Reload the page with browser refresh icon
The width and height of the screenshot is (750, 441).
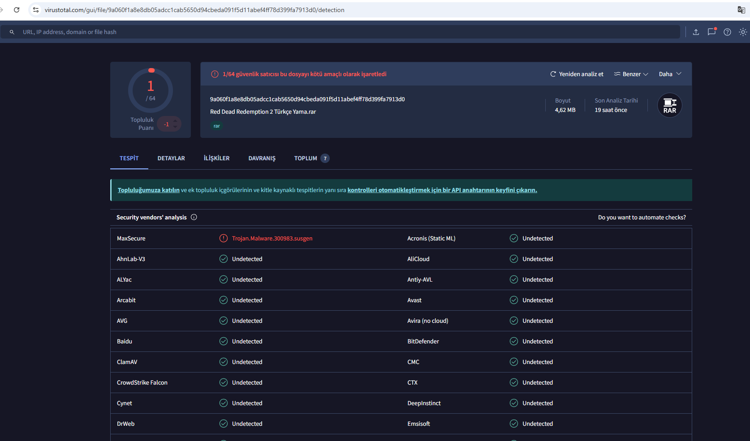point(17,10)
